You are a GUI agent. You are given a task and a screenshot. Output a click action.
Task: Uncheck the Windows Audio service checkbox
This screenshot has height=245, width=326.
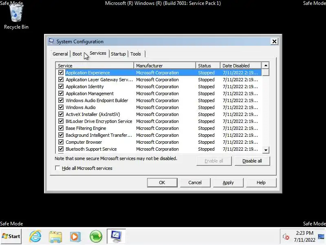[61, 107]
